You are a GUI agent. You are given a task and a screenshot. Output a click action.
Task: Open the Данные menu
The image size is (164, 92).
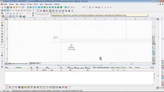coord(23,4)
